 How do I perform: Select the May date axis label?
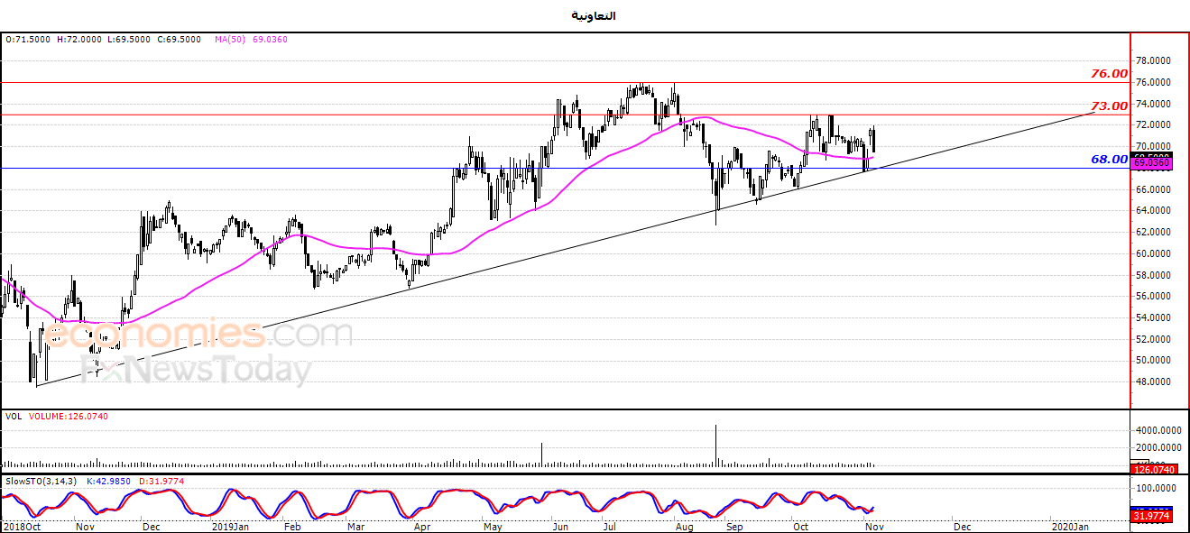click(493, 526)
